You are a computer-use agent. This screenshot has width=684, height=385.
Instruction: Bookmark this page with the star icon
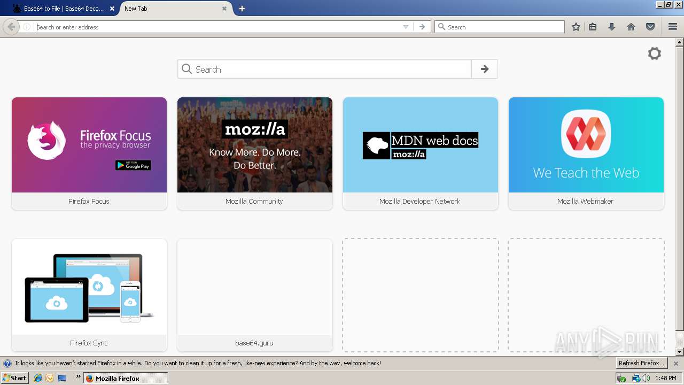tap(576, 27)
